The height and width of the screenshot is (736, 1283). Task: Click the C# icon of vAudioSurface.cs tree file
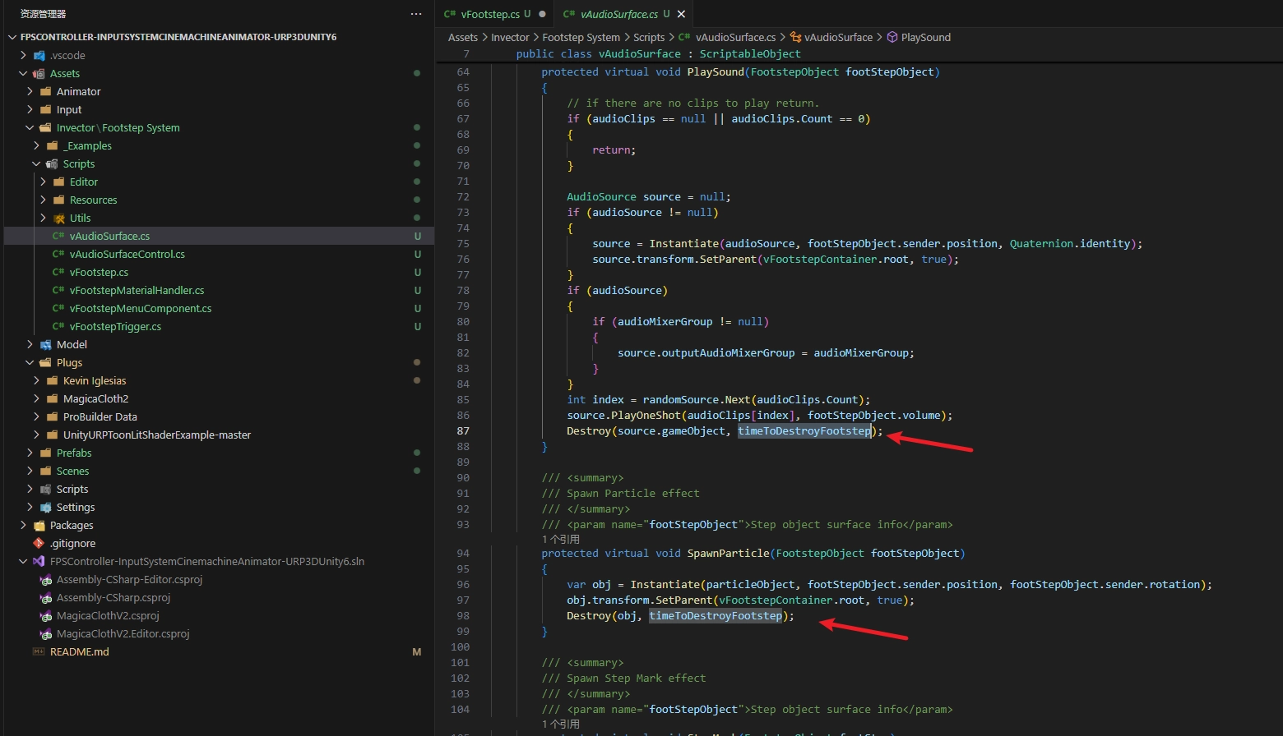[x=58, y=236]
